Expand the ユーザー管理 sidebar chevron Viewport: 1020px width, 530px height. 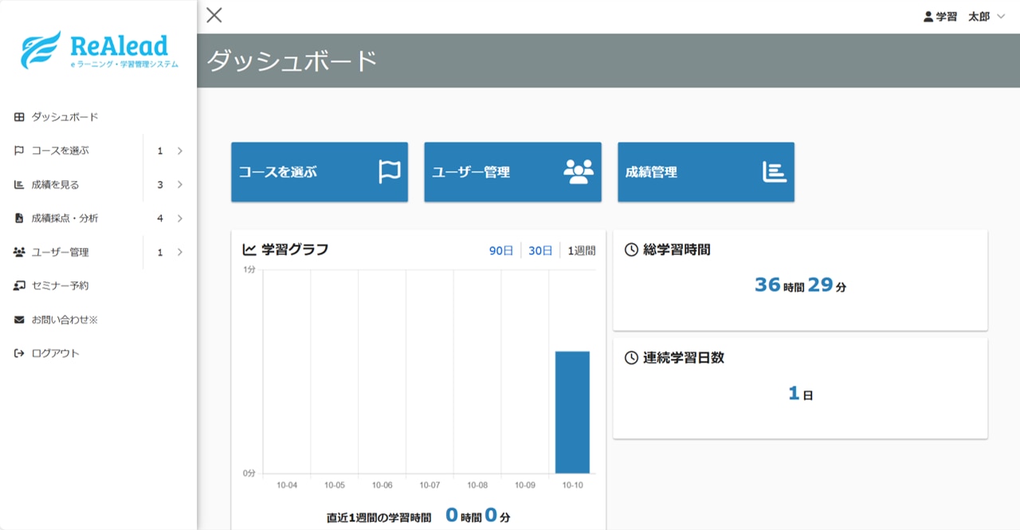click(180, 253)
